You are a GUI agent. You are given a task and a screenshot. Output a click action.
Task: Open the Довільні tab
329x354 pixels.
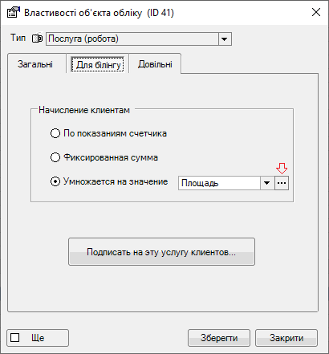click(155, 64)
